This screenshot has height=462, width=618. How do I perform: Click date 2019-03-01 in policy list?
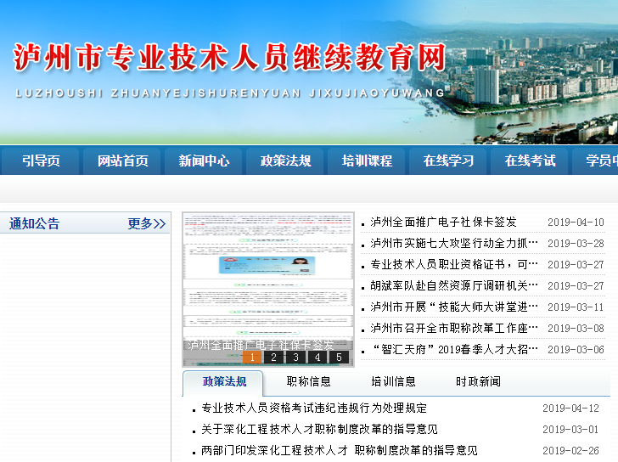pos(570,429)
